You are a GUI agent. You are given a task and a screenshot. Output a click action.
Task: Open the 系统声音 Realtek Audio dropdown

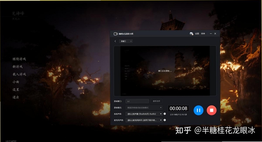pos(144,114)
